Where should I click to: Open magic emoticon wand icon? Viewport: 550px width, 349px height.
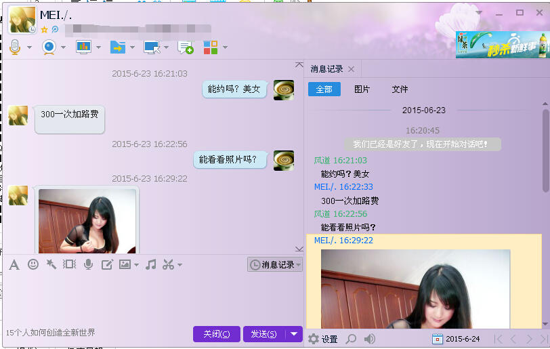click(x=51, y=264)
